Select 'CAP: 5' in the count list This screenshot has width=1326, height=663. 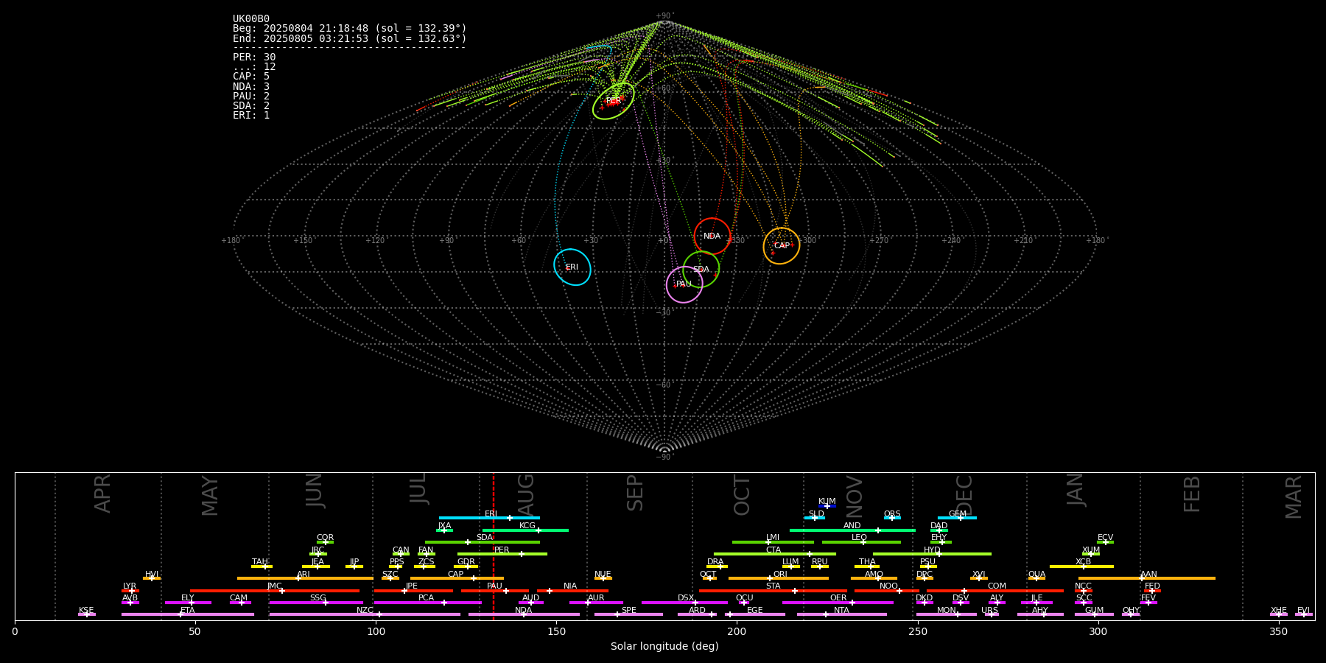coord(251,77)
